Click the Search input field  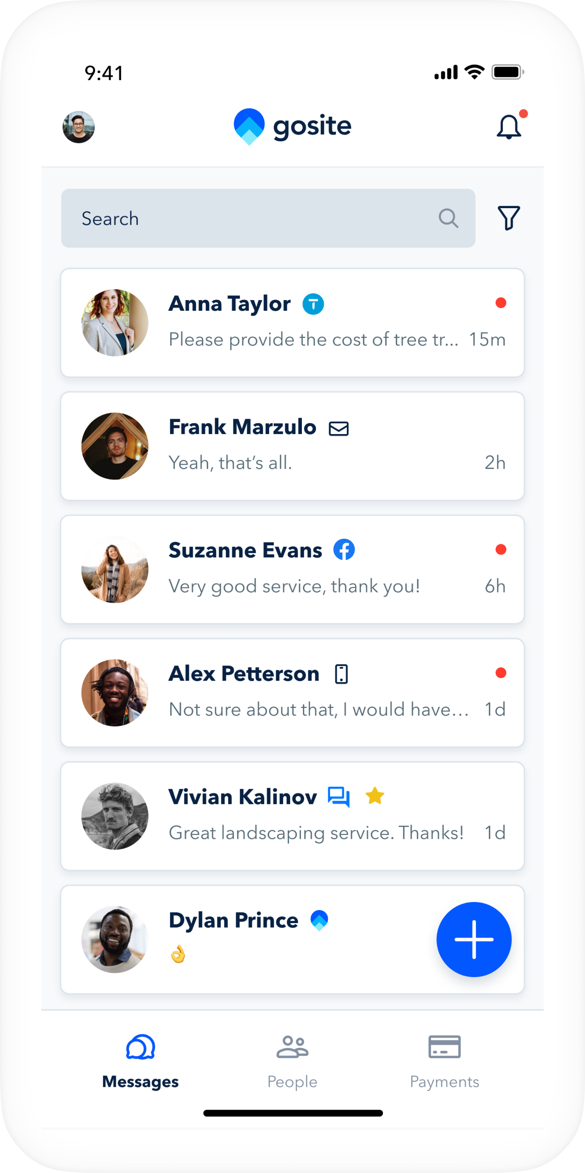click(x=253, y=218)
